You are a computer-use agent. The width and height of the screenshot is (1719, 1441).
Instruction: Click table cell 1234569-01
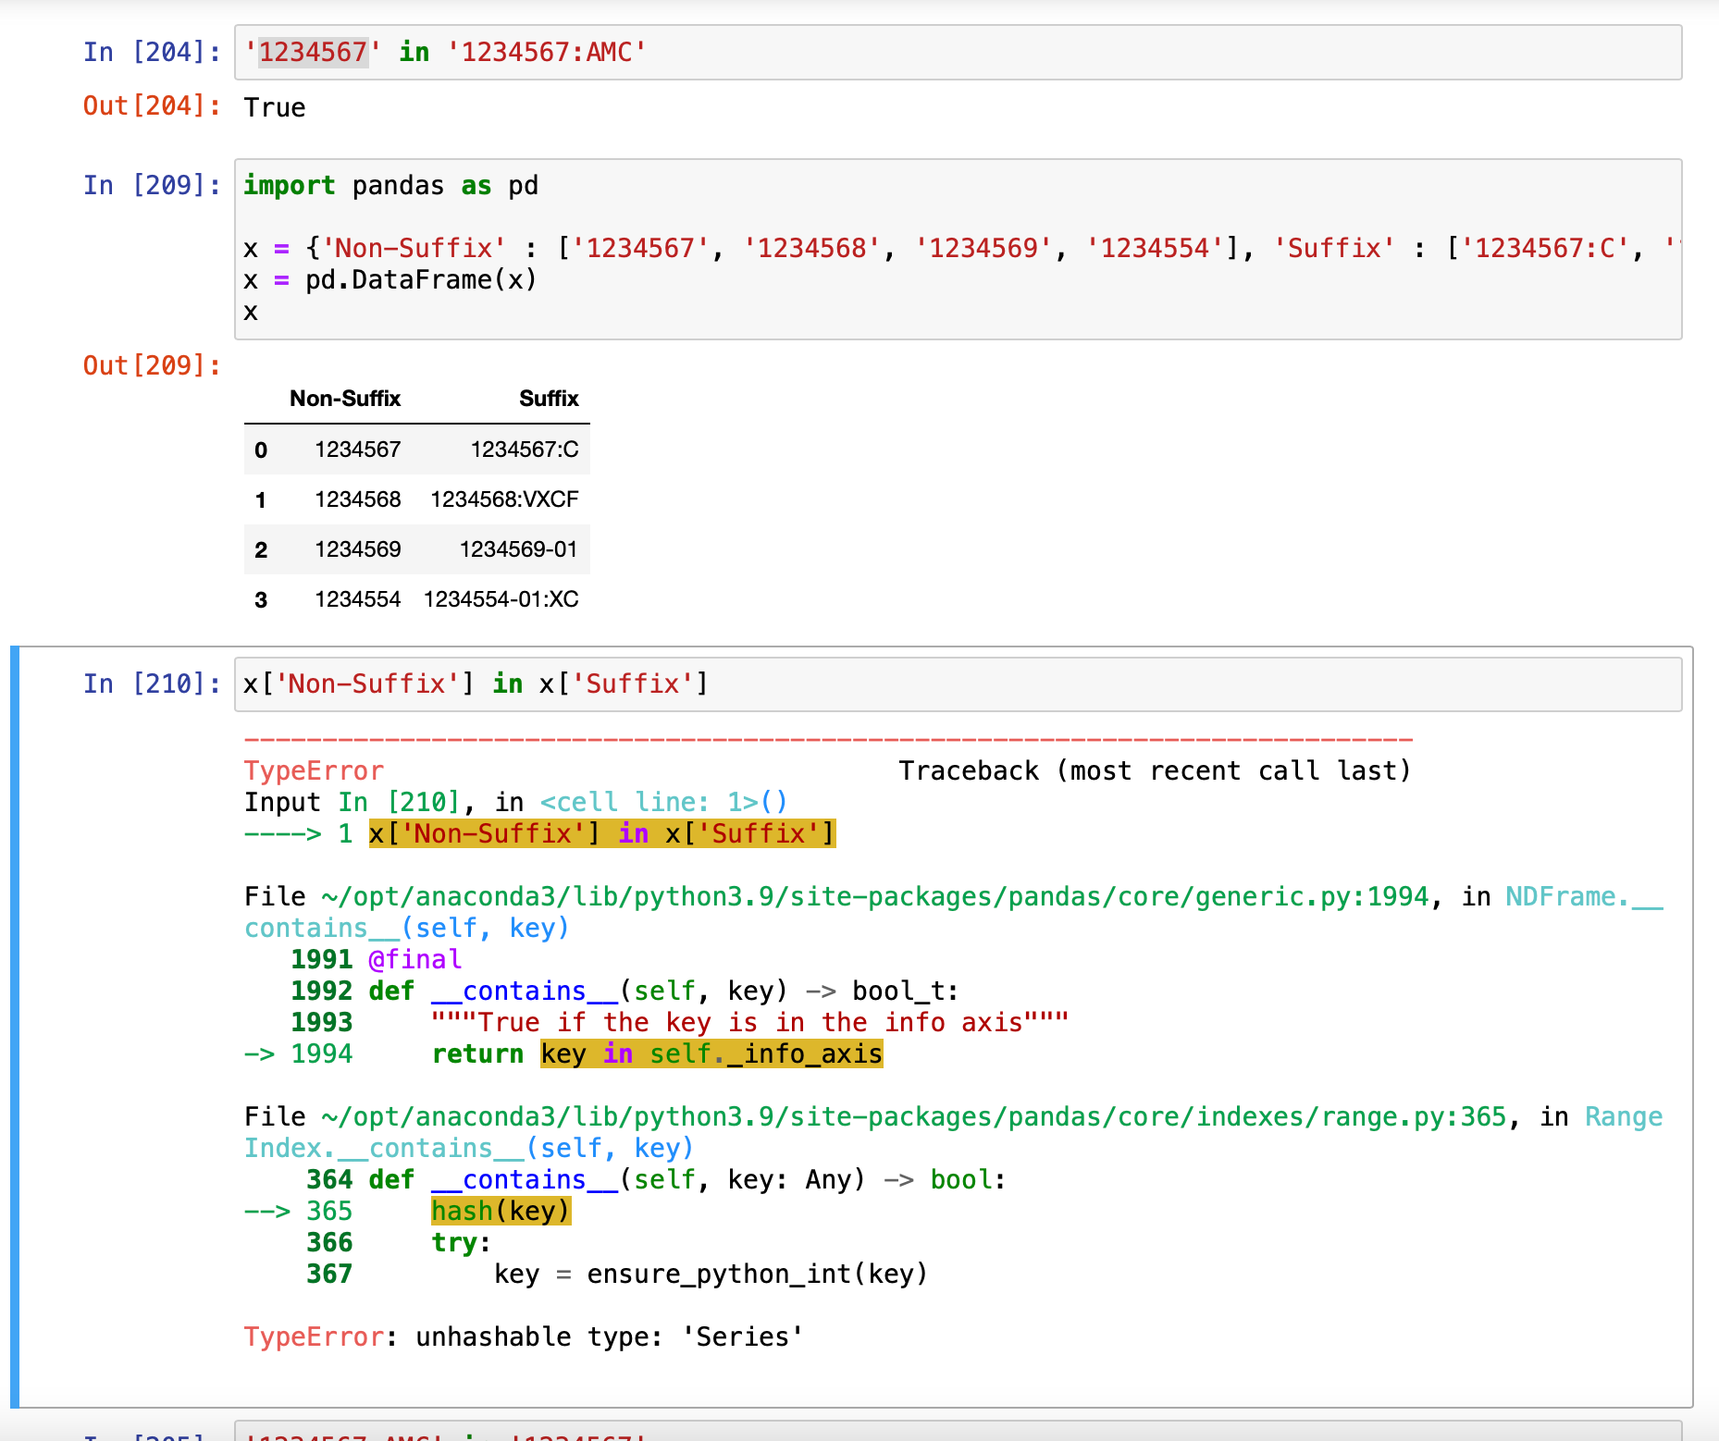point(518,549)
